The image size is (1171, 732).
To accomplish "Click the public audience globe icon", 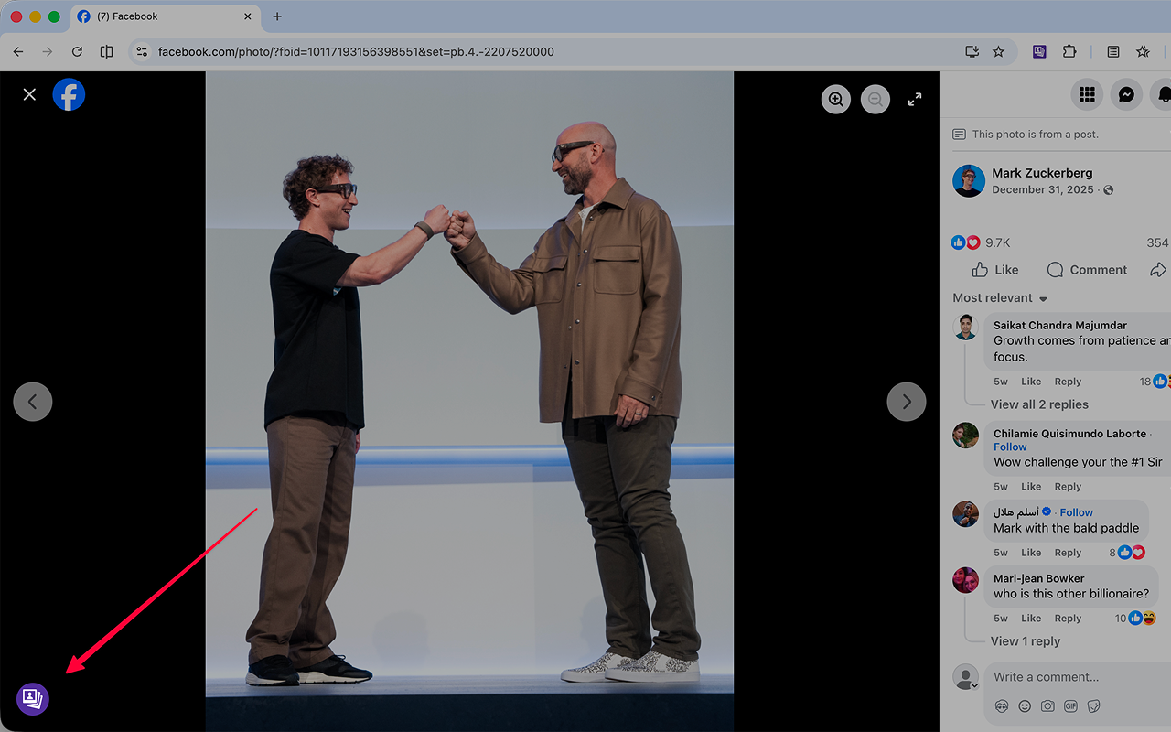I will (1109, 190).
